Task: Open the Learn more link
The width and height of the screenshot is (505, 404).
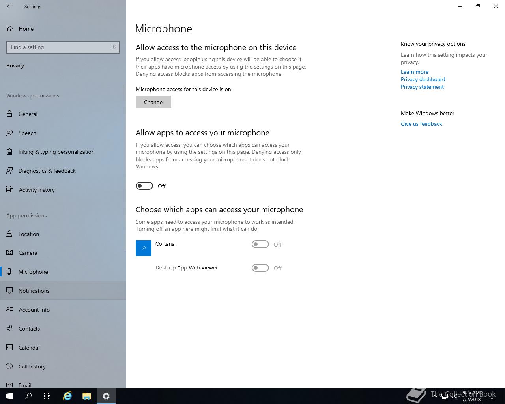Action: (415, 72)
